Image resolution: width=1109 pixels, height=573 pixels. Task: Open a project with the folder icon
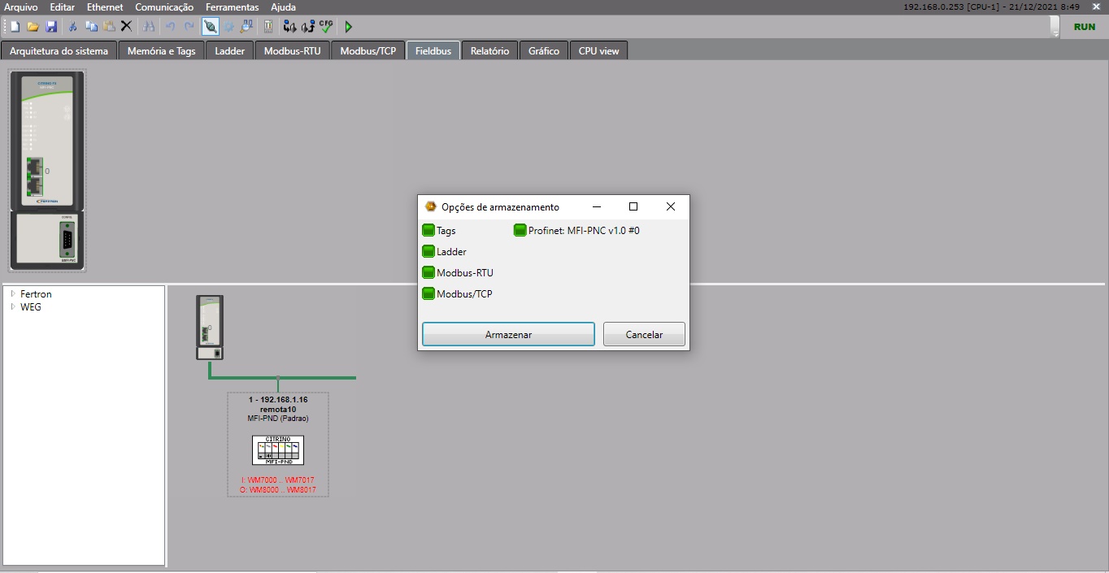pyautogui.click(x=33, y=27)
